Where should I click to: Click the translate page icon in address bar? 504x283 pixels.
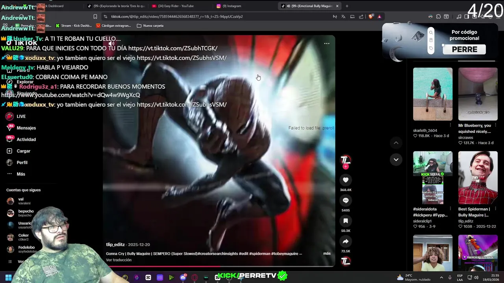[343, 17]
